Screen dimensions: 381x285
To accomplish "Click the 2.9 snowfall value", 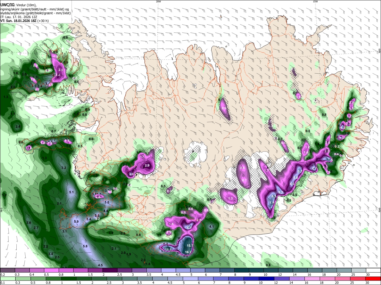I will [147, 166].
